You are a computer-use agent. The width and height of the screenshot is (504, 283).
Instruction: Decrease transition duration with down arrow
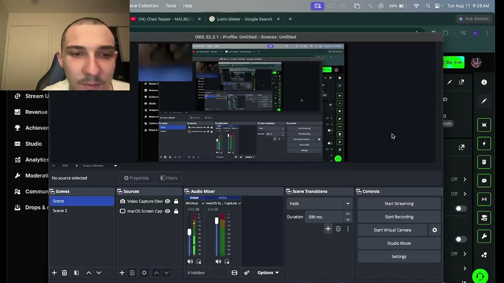[348, 220]
